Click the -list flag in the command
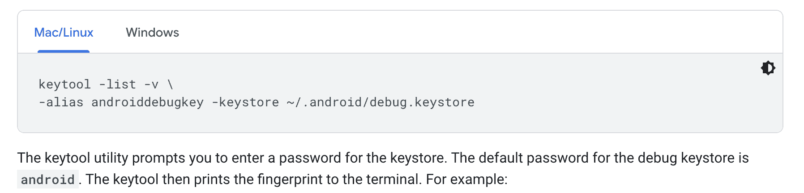Image resolution: width=804 pixels, height=193 pixels. point(117,84)
